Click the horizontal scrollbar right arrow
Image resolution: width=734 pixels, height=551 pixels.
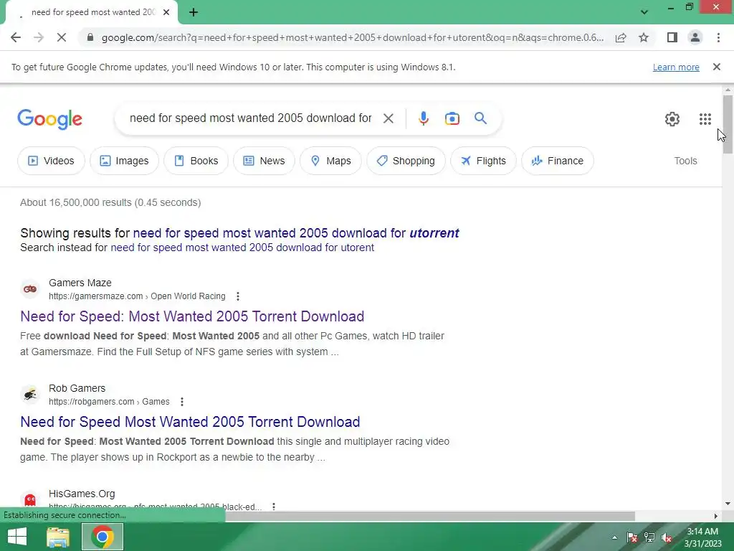click(716, 516)
